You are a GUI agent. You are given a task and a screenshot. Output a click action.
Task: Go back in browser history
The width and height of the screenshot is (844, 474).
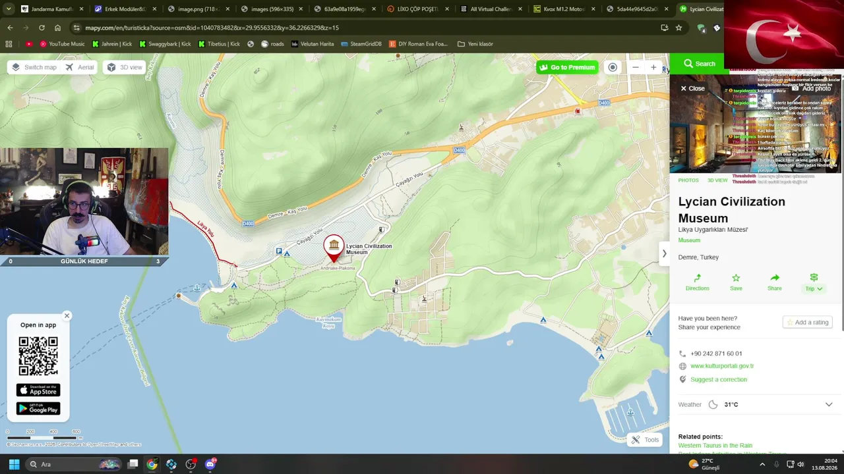10,28
